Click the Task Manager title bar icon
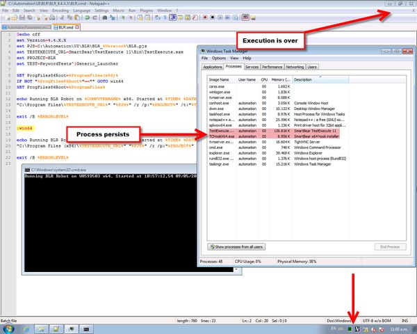Viewport: 417px width, 334px height. coord(203,51)
